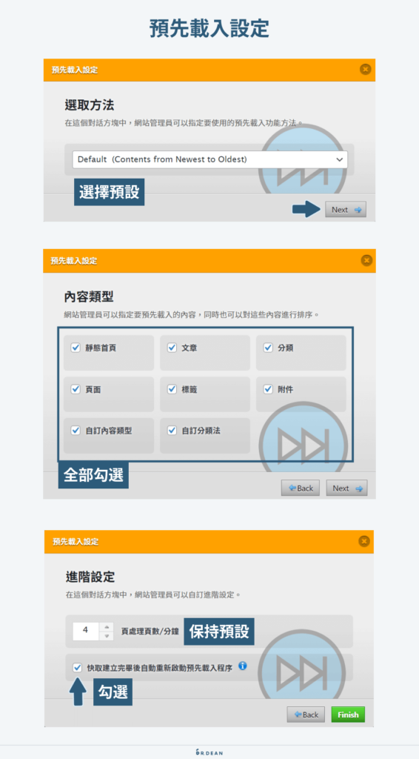Viewport: 419px width, 759px height.
Task: Toggle the 自訂內容類型 checkbox
Action: click(x=76, y=431)
